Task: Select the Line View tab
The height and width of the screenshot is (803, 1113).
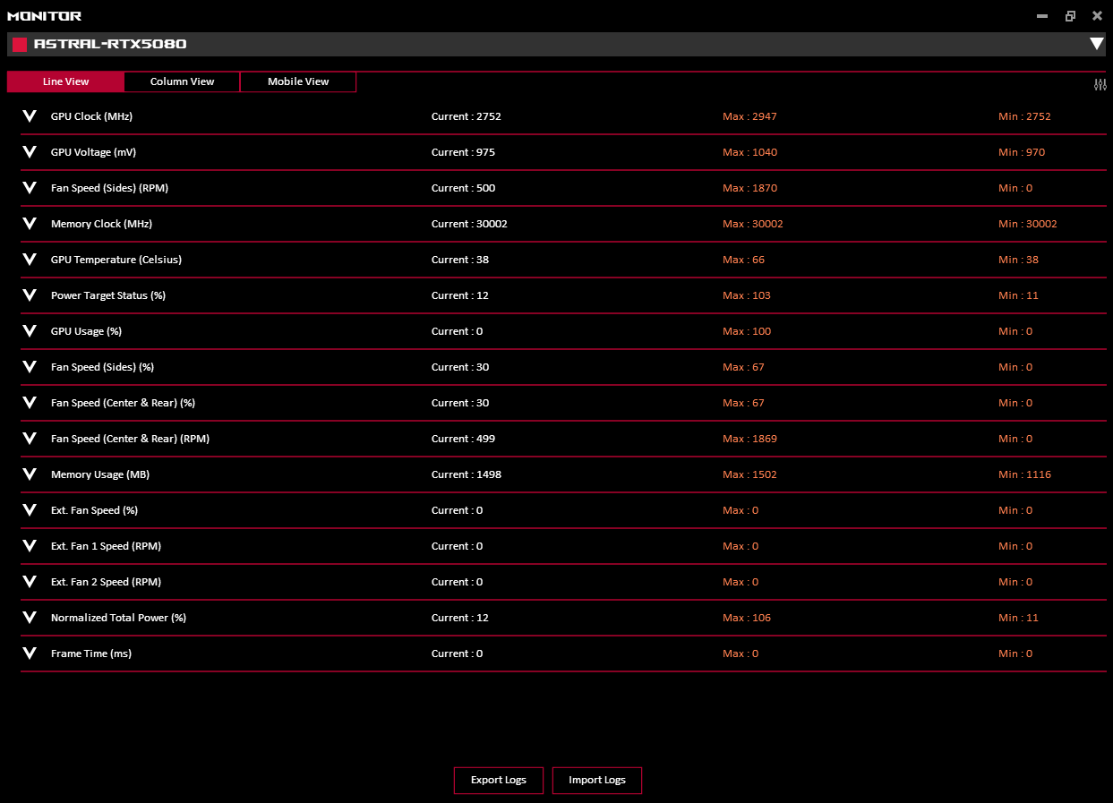Action: click(x=65, y=81)
